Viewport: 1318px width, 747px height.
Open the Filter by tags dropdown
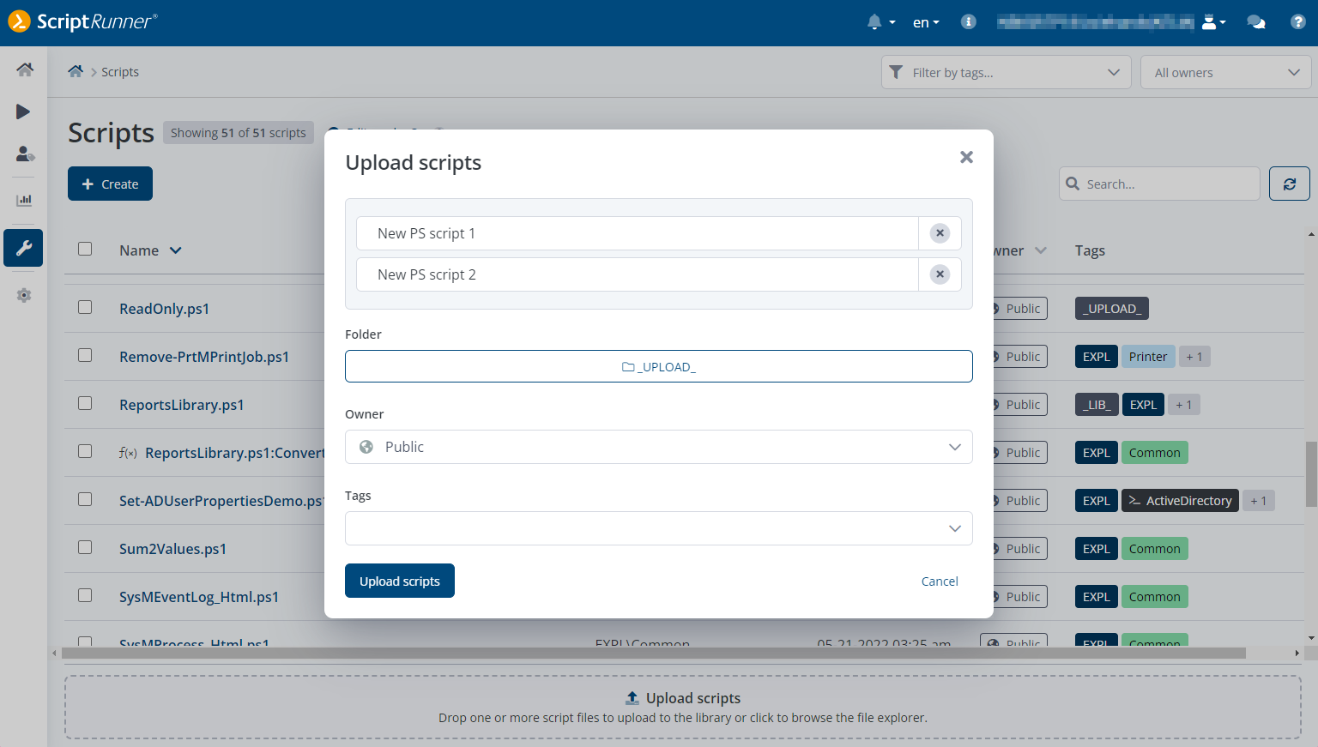[1006, 72]
